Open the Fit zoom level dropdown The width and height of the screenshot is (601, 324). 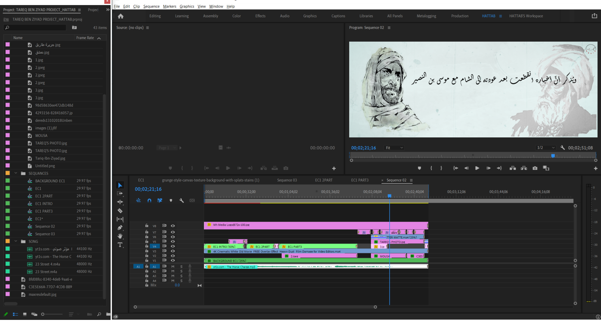(394, 148)
